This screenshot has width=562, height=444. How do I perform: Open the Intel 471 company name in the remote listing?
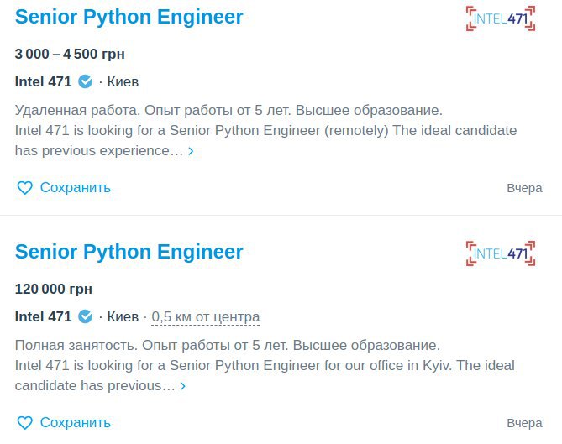(x=44, y=81)
